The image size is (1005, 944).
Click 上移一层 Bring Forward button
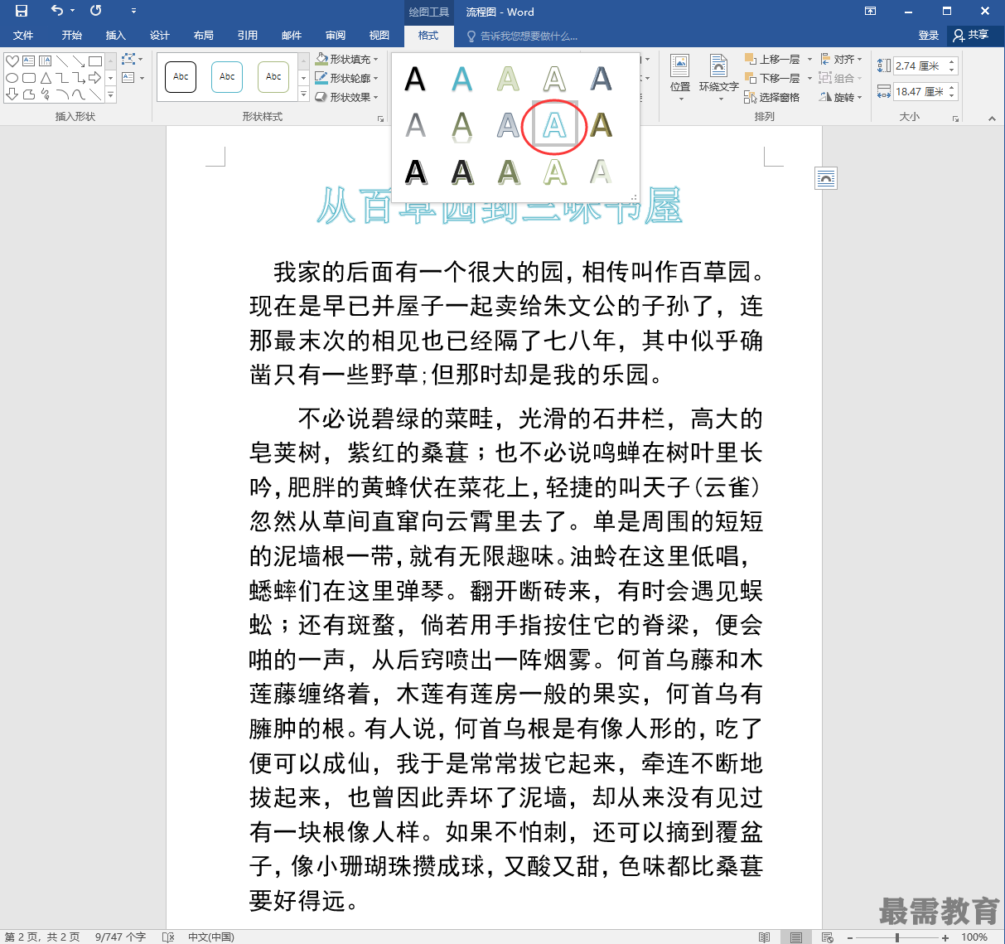771,60
